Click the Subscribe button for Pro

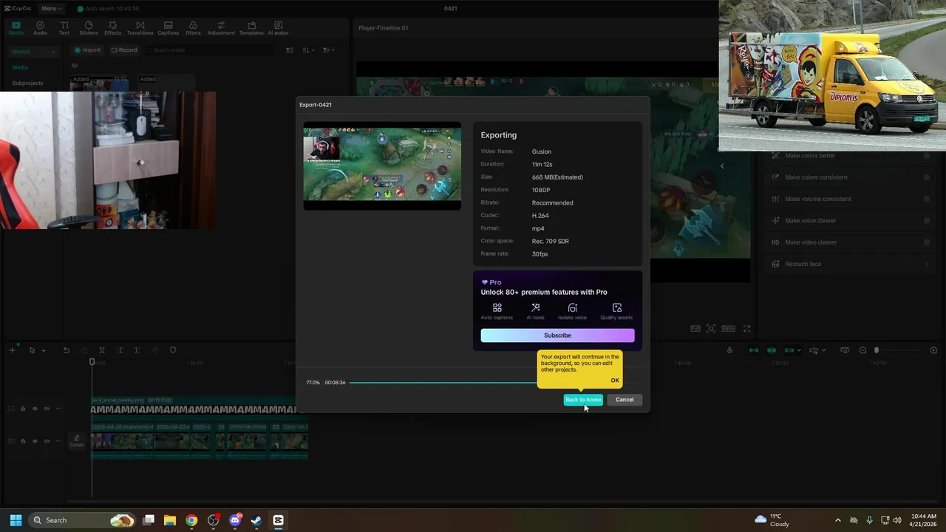point(557,335)
